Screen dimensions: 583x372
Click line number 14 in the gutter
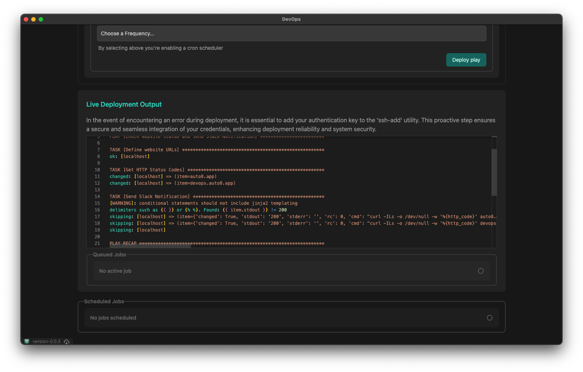pyautogui.click(x=97, y=197)
